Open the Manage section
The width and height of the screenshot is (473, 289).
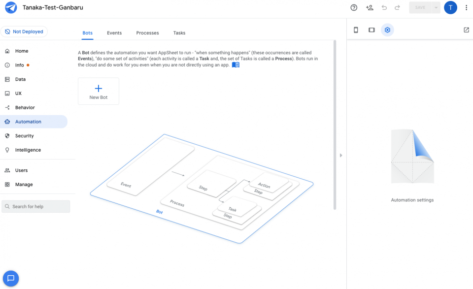pyautogui.click(x=34, y=185)
